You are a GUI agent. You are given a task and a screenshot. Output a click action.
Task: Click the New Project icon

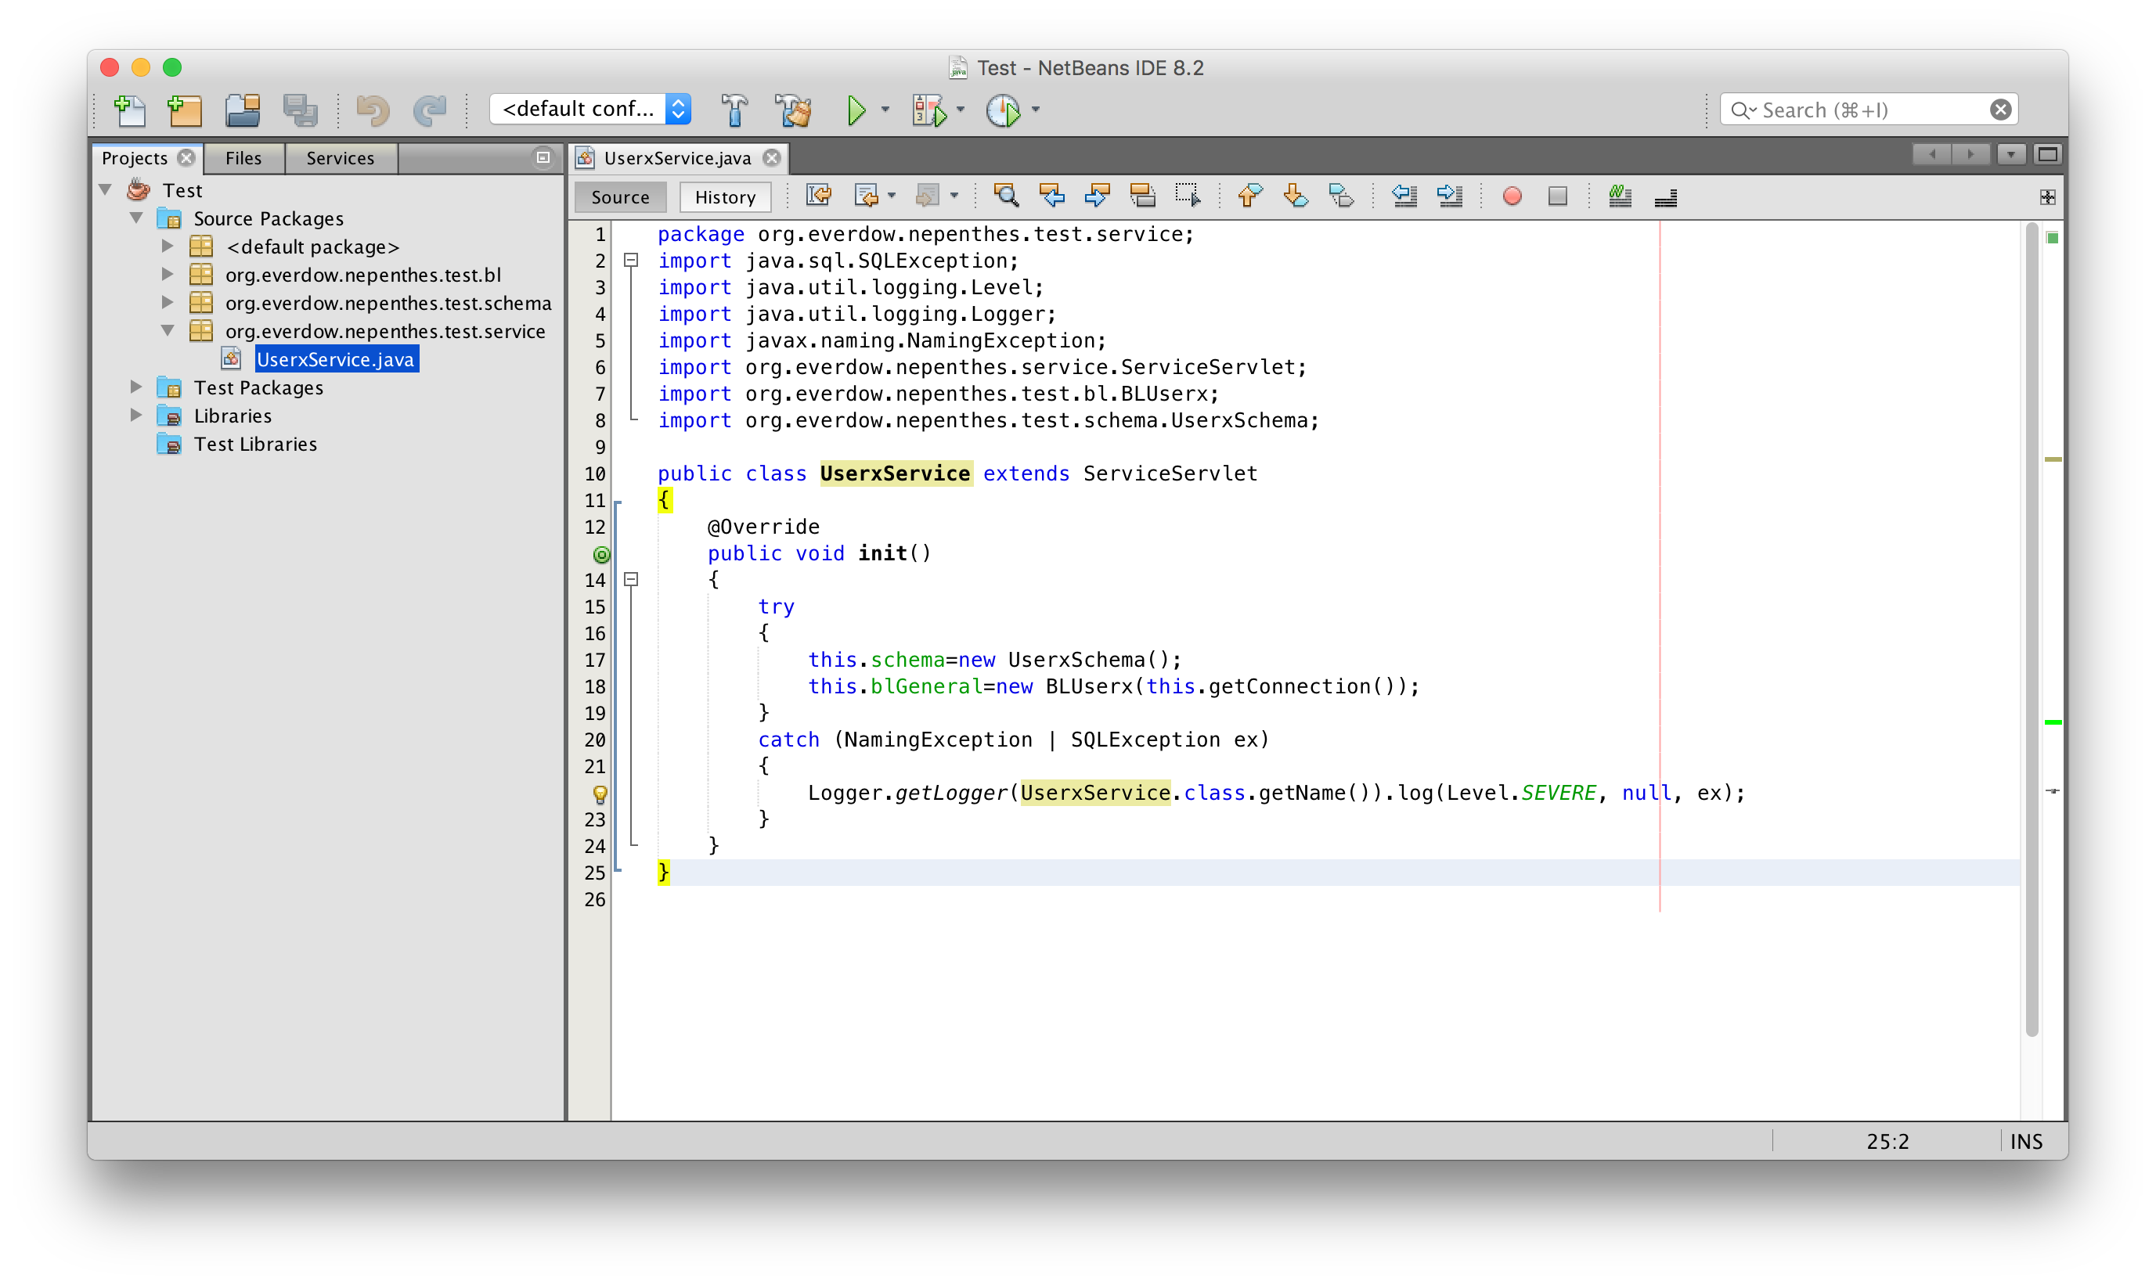[185, 110]
